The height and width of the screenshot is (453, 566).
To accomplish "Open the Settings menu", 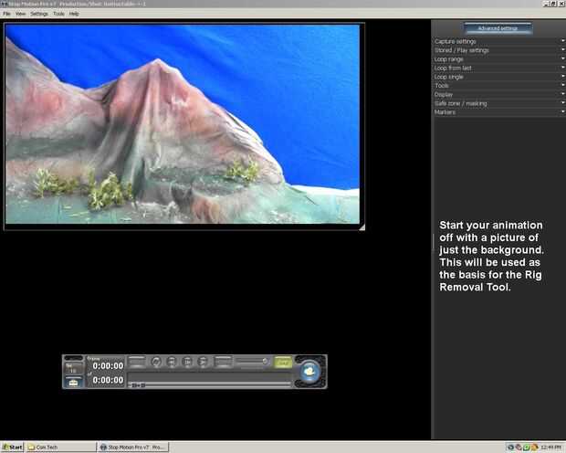I will pos(39,14).
